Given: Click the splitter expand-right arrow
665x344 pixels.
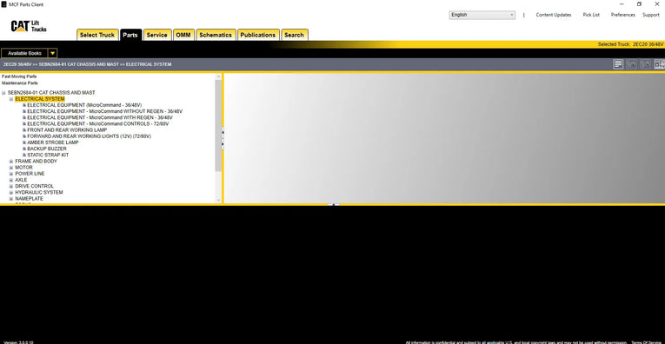Looking at the screenshot, I should tap(223, 144).
